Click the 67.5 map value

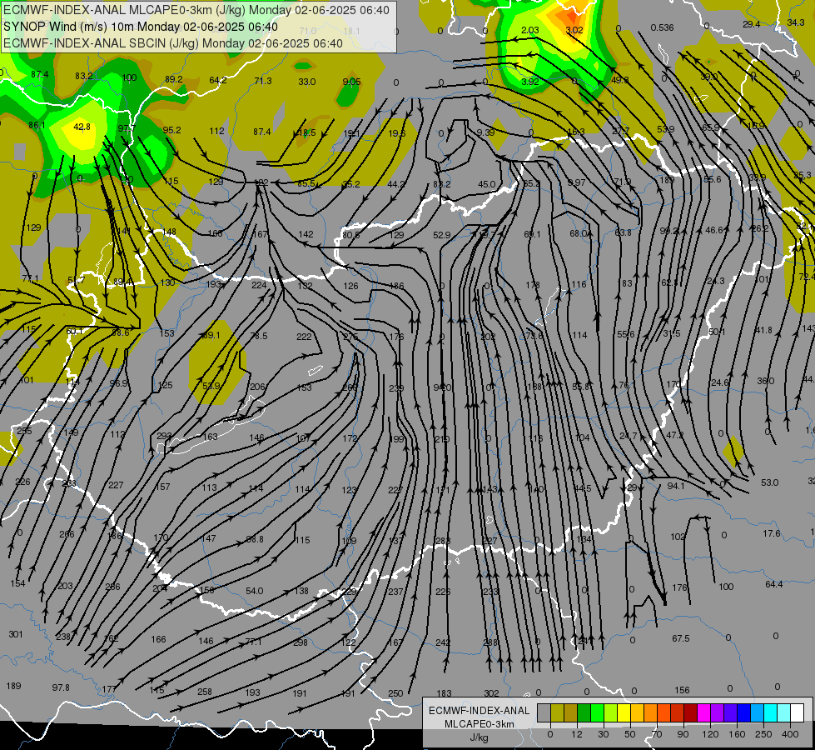[x=680, y=638]
